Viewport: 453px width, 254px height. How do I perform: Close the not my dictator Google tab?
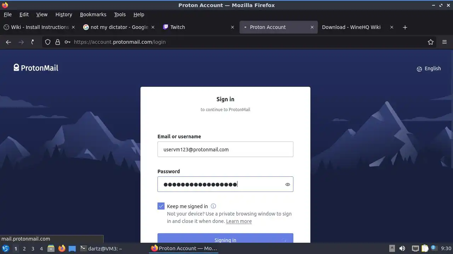click(153, 27)
